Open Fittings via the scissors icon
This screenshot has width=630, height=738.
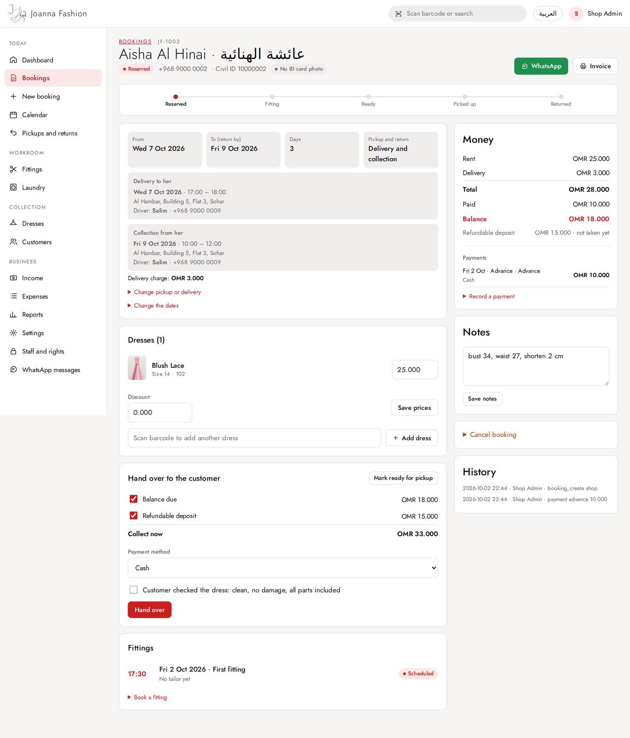(13, 169)
